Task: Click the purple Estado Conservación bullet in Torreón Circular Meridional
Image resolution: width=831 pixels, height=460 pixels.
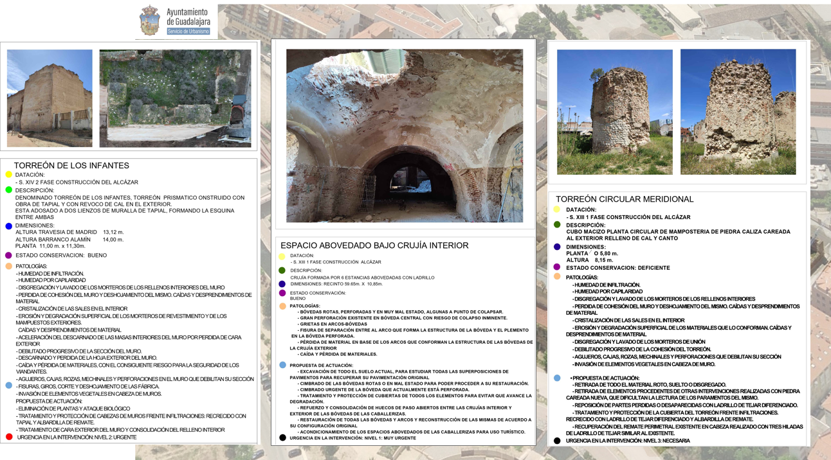Action: (557, 267)
